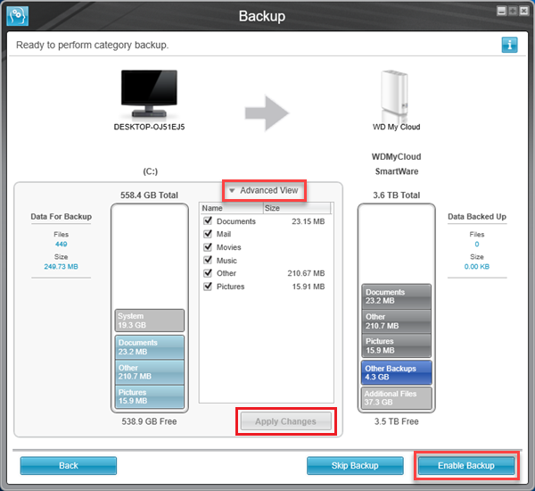This screenshot has height=491, width=535.
Task: Click the 558.4 GB Total label
Action: click(149, 196)
